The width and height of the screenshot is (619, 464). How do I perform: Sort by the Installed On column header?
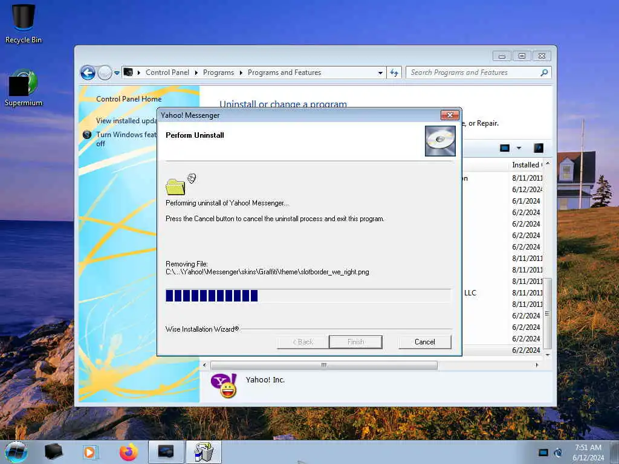[527, 165]
